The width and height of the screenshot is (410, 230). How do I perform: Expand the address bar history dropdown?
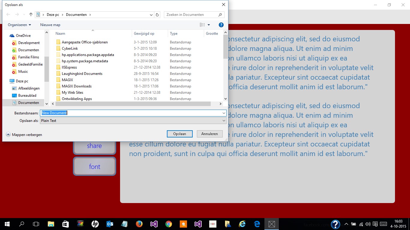[151, 14]
